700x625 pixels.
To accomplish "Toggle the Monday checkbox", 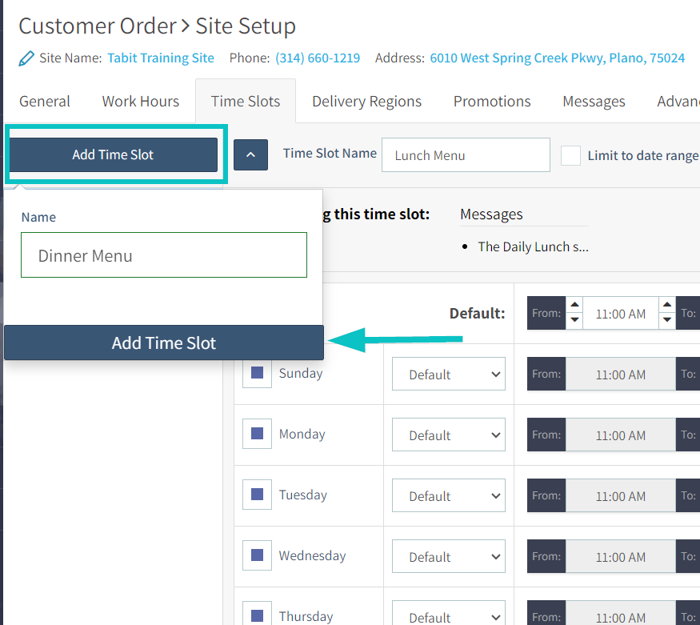I will [x=258, y=434].
